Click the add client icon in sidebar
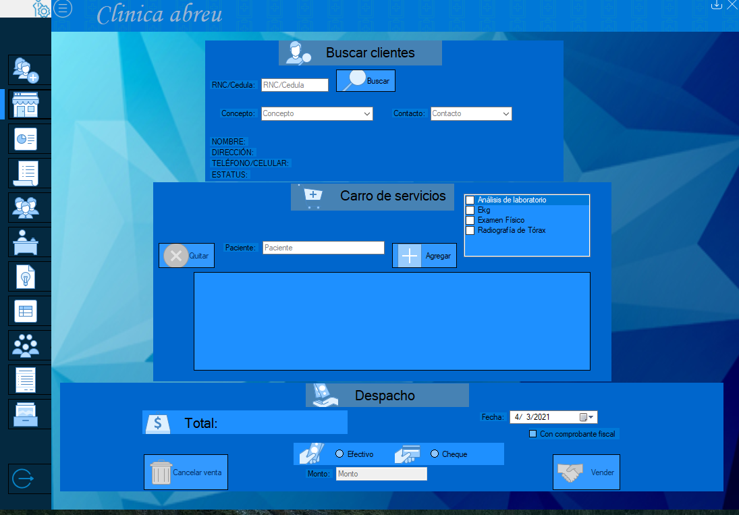Screen dimensions: 739x515 coord(26,70)
